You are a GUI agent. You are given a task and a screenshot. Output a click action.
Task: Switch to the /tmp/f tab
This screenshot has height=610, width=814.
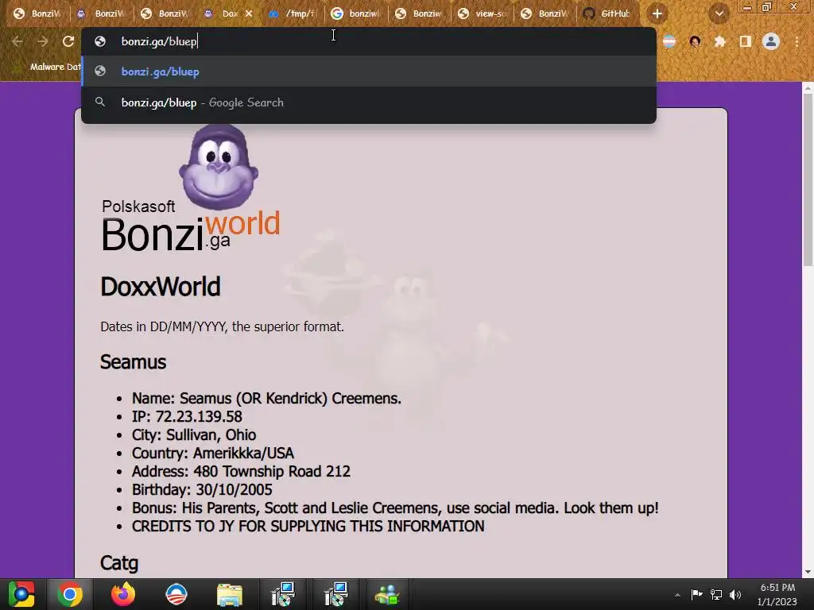coord(293,14)
